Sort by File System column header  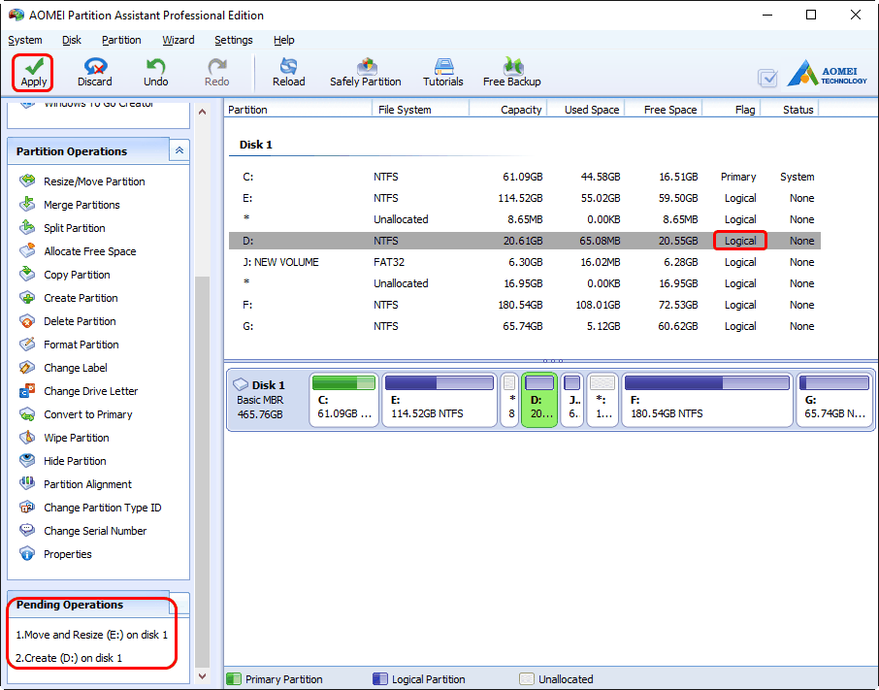[x=420, y=110]
